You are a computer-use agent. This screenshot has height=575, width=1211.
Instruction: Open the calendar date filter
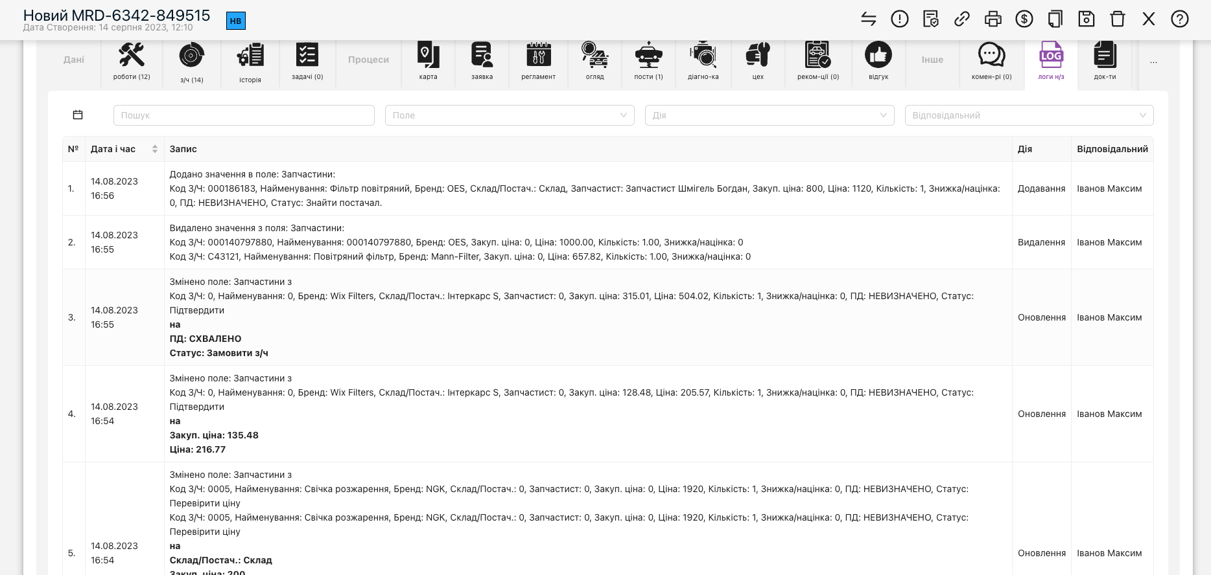(x=78, y=115)
